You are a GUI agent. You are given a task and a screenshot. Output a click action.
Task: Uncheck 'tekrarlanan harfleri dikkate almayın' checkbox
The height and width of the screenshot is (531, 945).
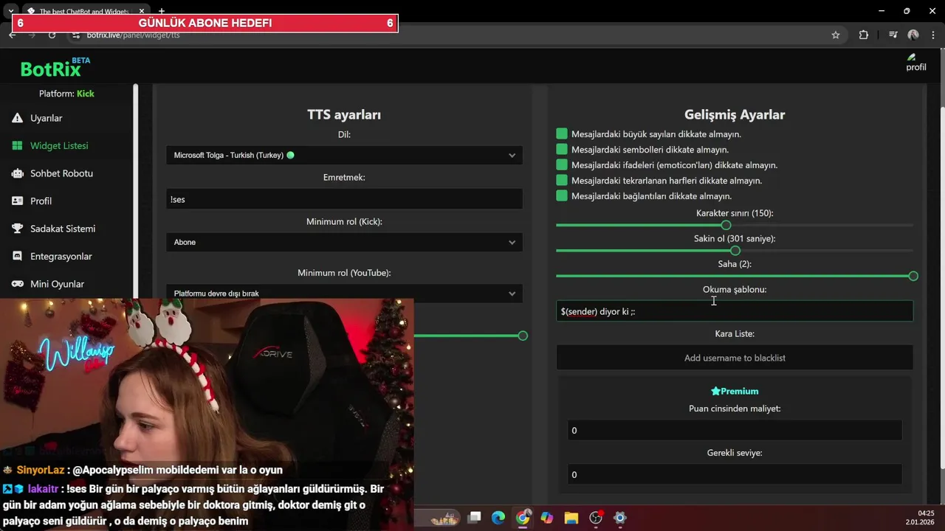(562, 180)
